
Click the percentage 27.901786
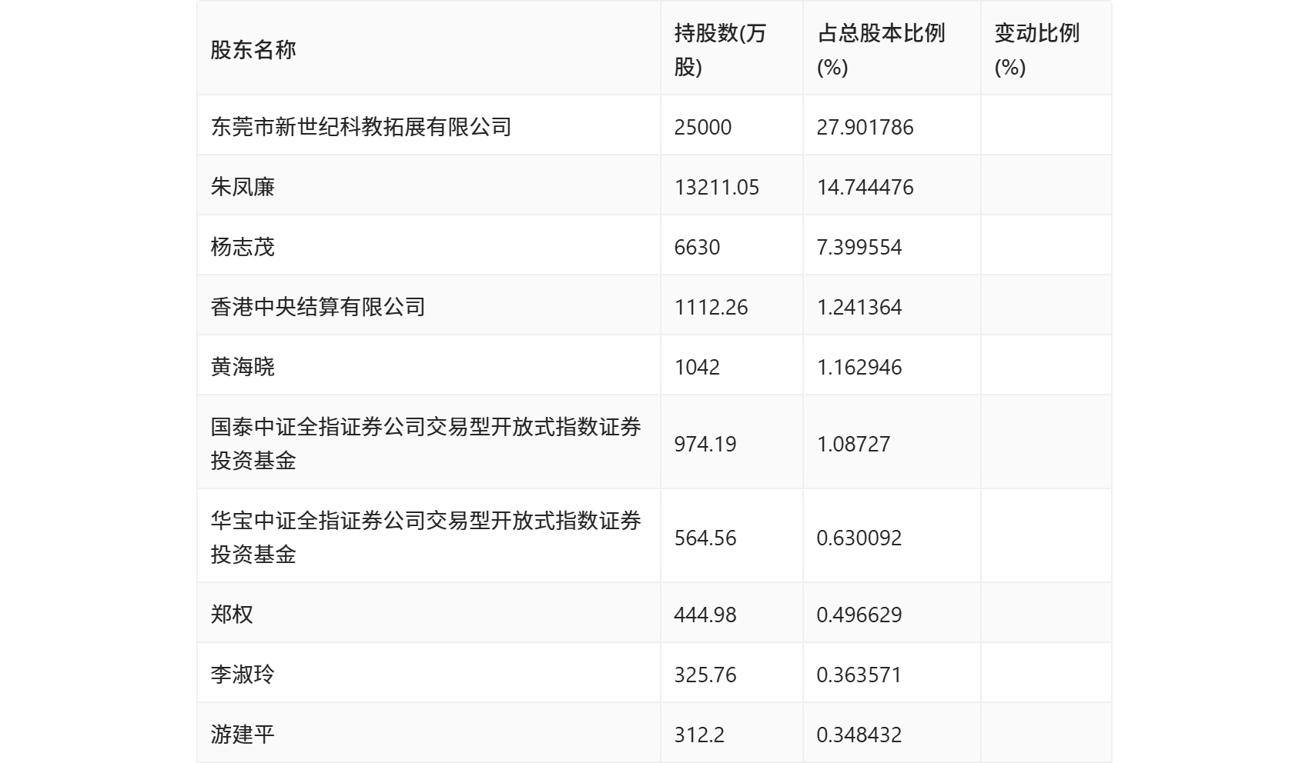coord(865,127)
